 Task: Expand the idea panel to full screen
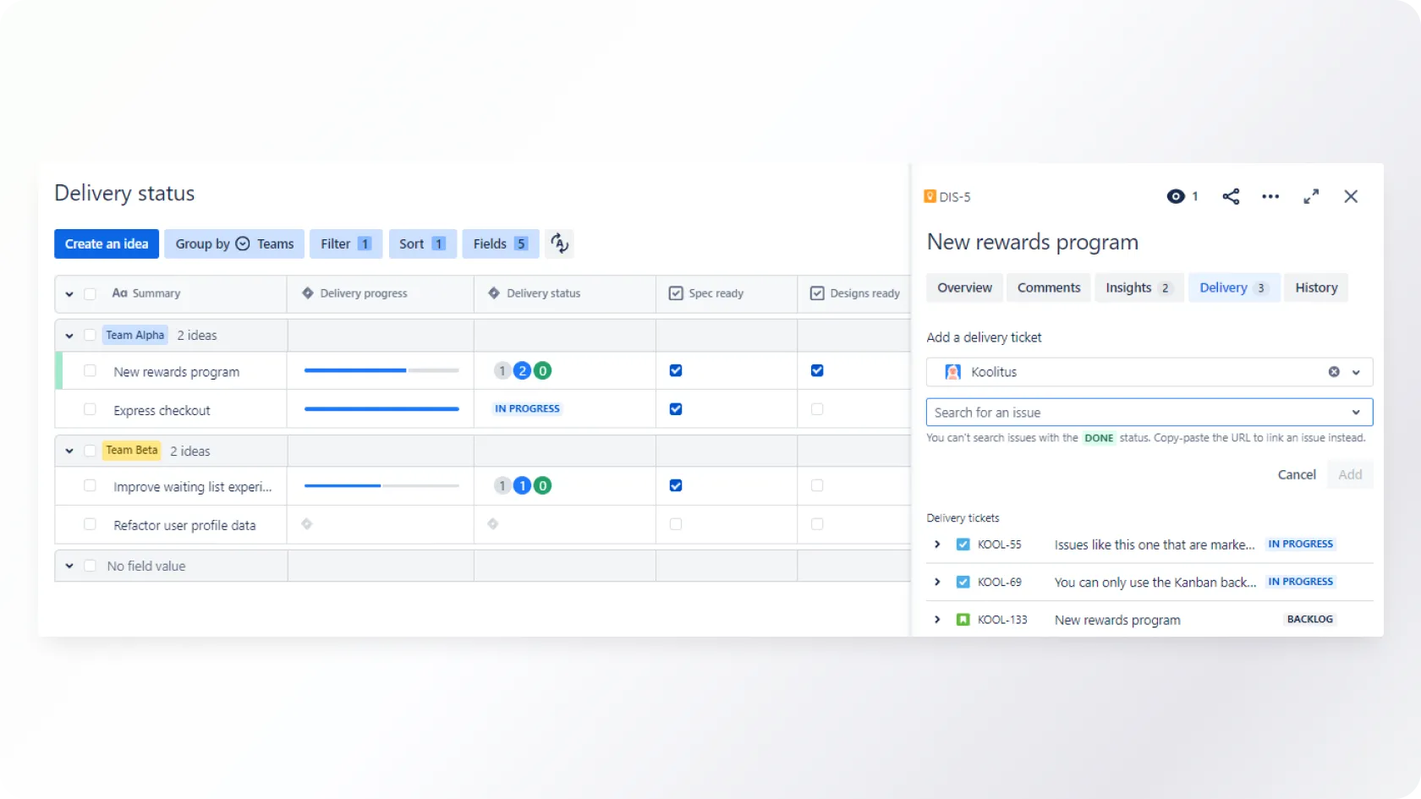click(1311, 197)
